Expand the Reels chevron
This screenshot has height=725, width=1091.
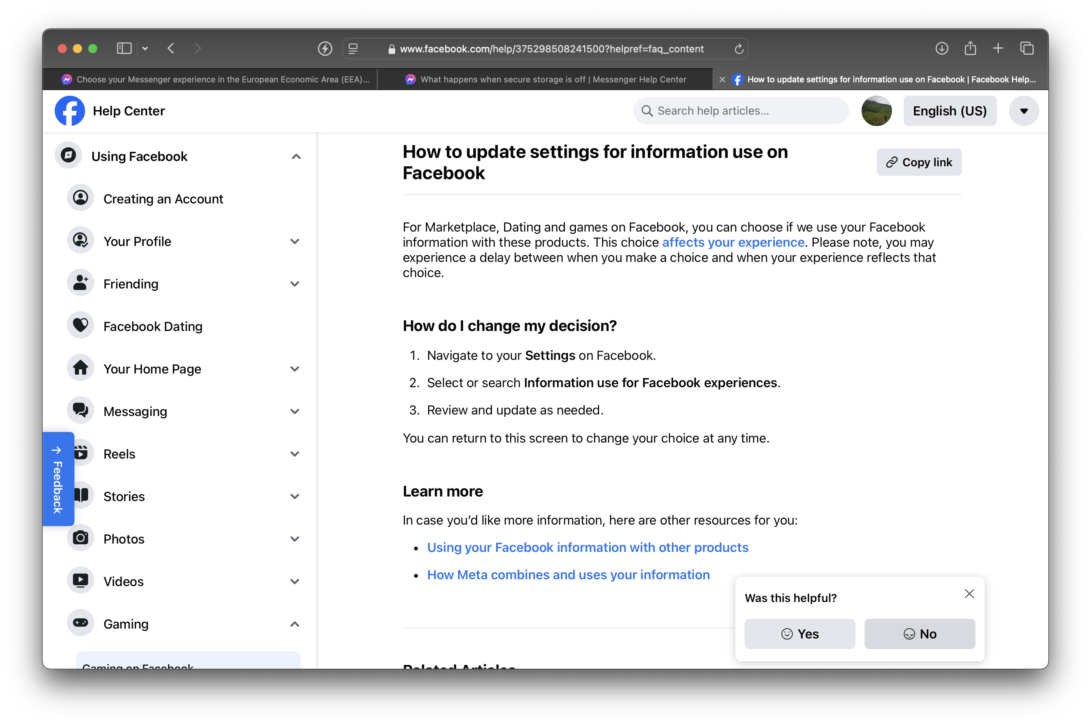coord(295,454)
